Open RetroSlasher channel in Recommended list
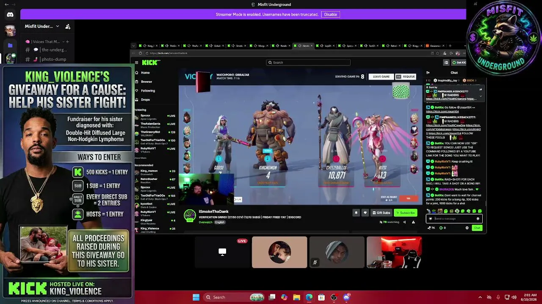This screenshot has height=304, width=542. (x=155, y=180)
